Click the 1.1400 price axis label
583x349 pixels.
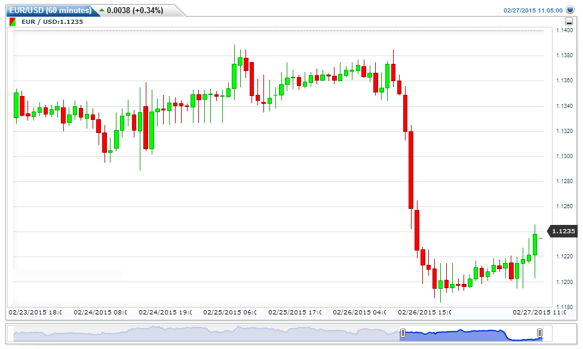click(x=564, y=30)
